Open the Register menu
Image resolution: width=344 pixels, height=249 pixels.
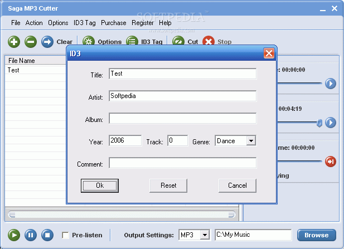(x=142, y=23)
